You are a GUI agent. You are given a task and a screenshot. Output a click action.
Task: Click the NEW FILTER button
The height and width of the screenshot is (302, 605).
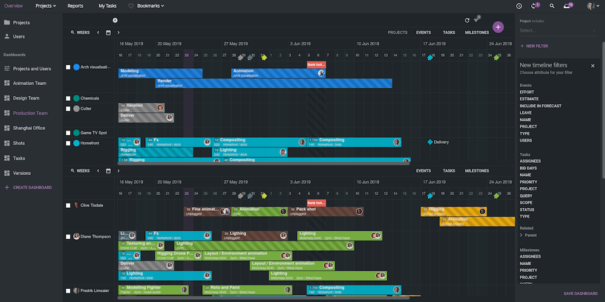pyautogui.click(x=534, y=46)
